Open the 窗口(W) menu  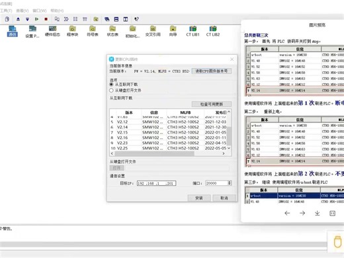pyautogui.click(x=40, y=11)
